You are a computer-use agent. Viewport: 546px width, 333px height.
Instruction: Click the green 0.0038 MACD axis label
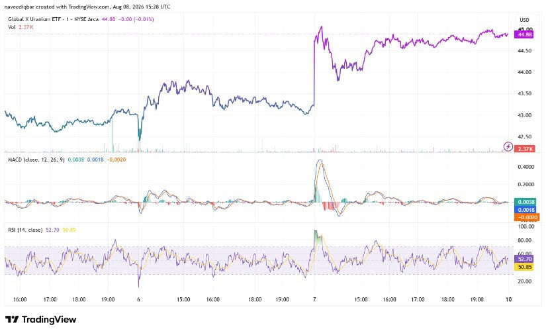tap(526, 202)
